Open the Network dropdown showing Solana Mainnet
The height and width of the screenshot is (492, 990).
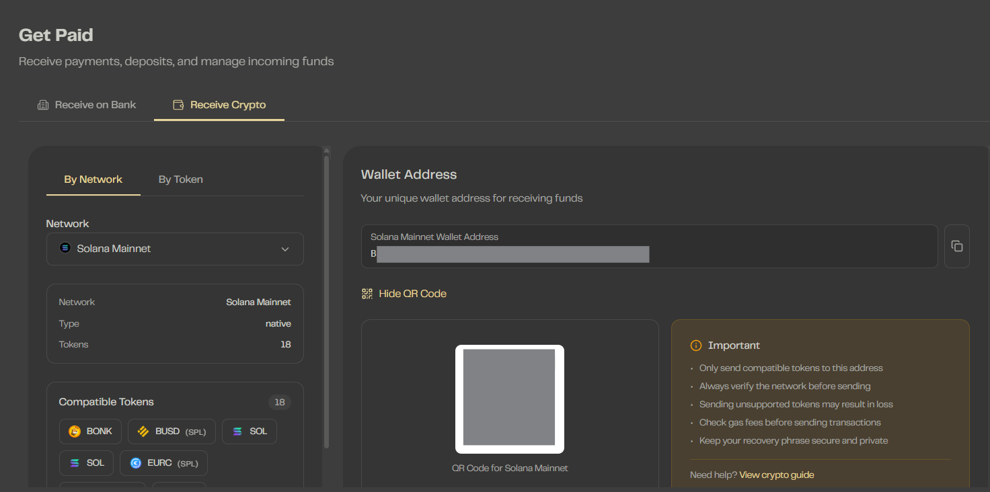click(175, 249)
